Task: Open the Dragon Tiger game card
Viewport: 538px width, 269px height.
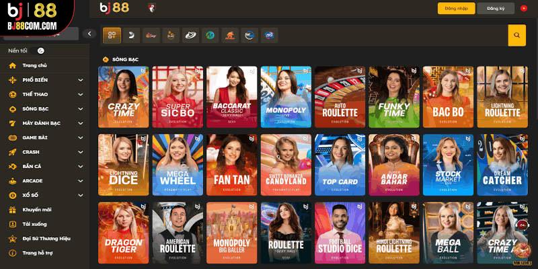Action: tap(124, 233)
